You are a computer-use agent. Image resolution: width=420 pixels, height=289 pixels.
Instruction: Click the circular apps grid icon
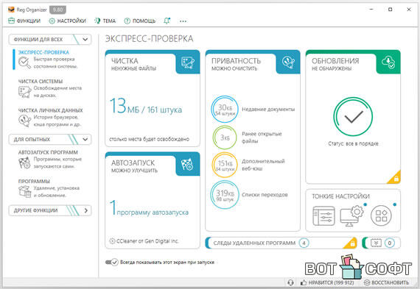[381, 215]
